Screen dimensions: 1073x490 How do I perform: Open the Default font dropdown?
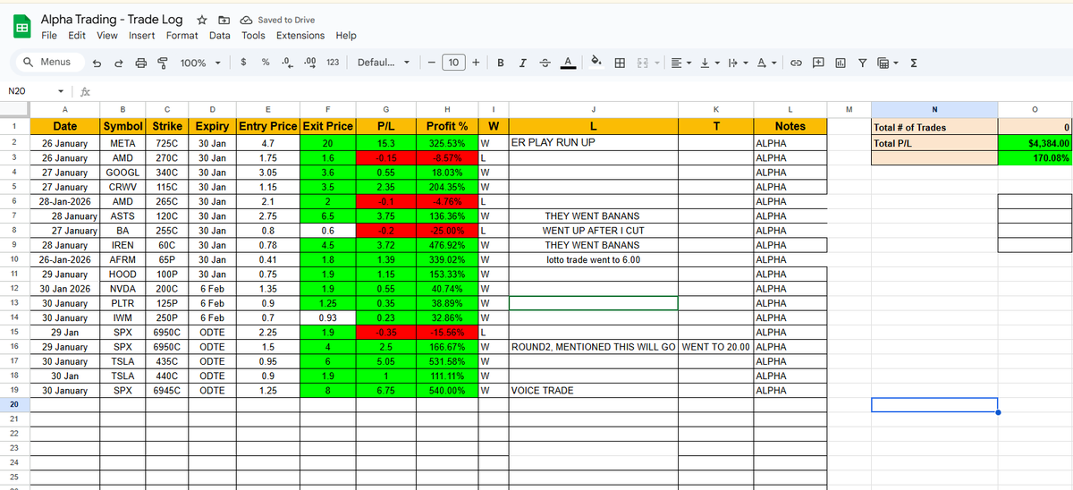pyautogui.click(x=383, y=63)
